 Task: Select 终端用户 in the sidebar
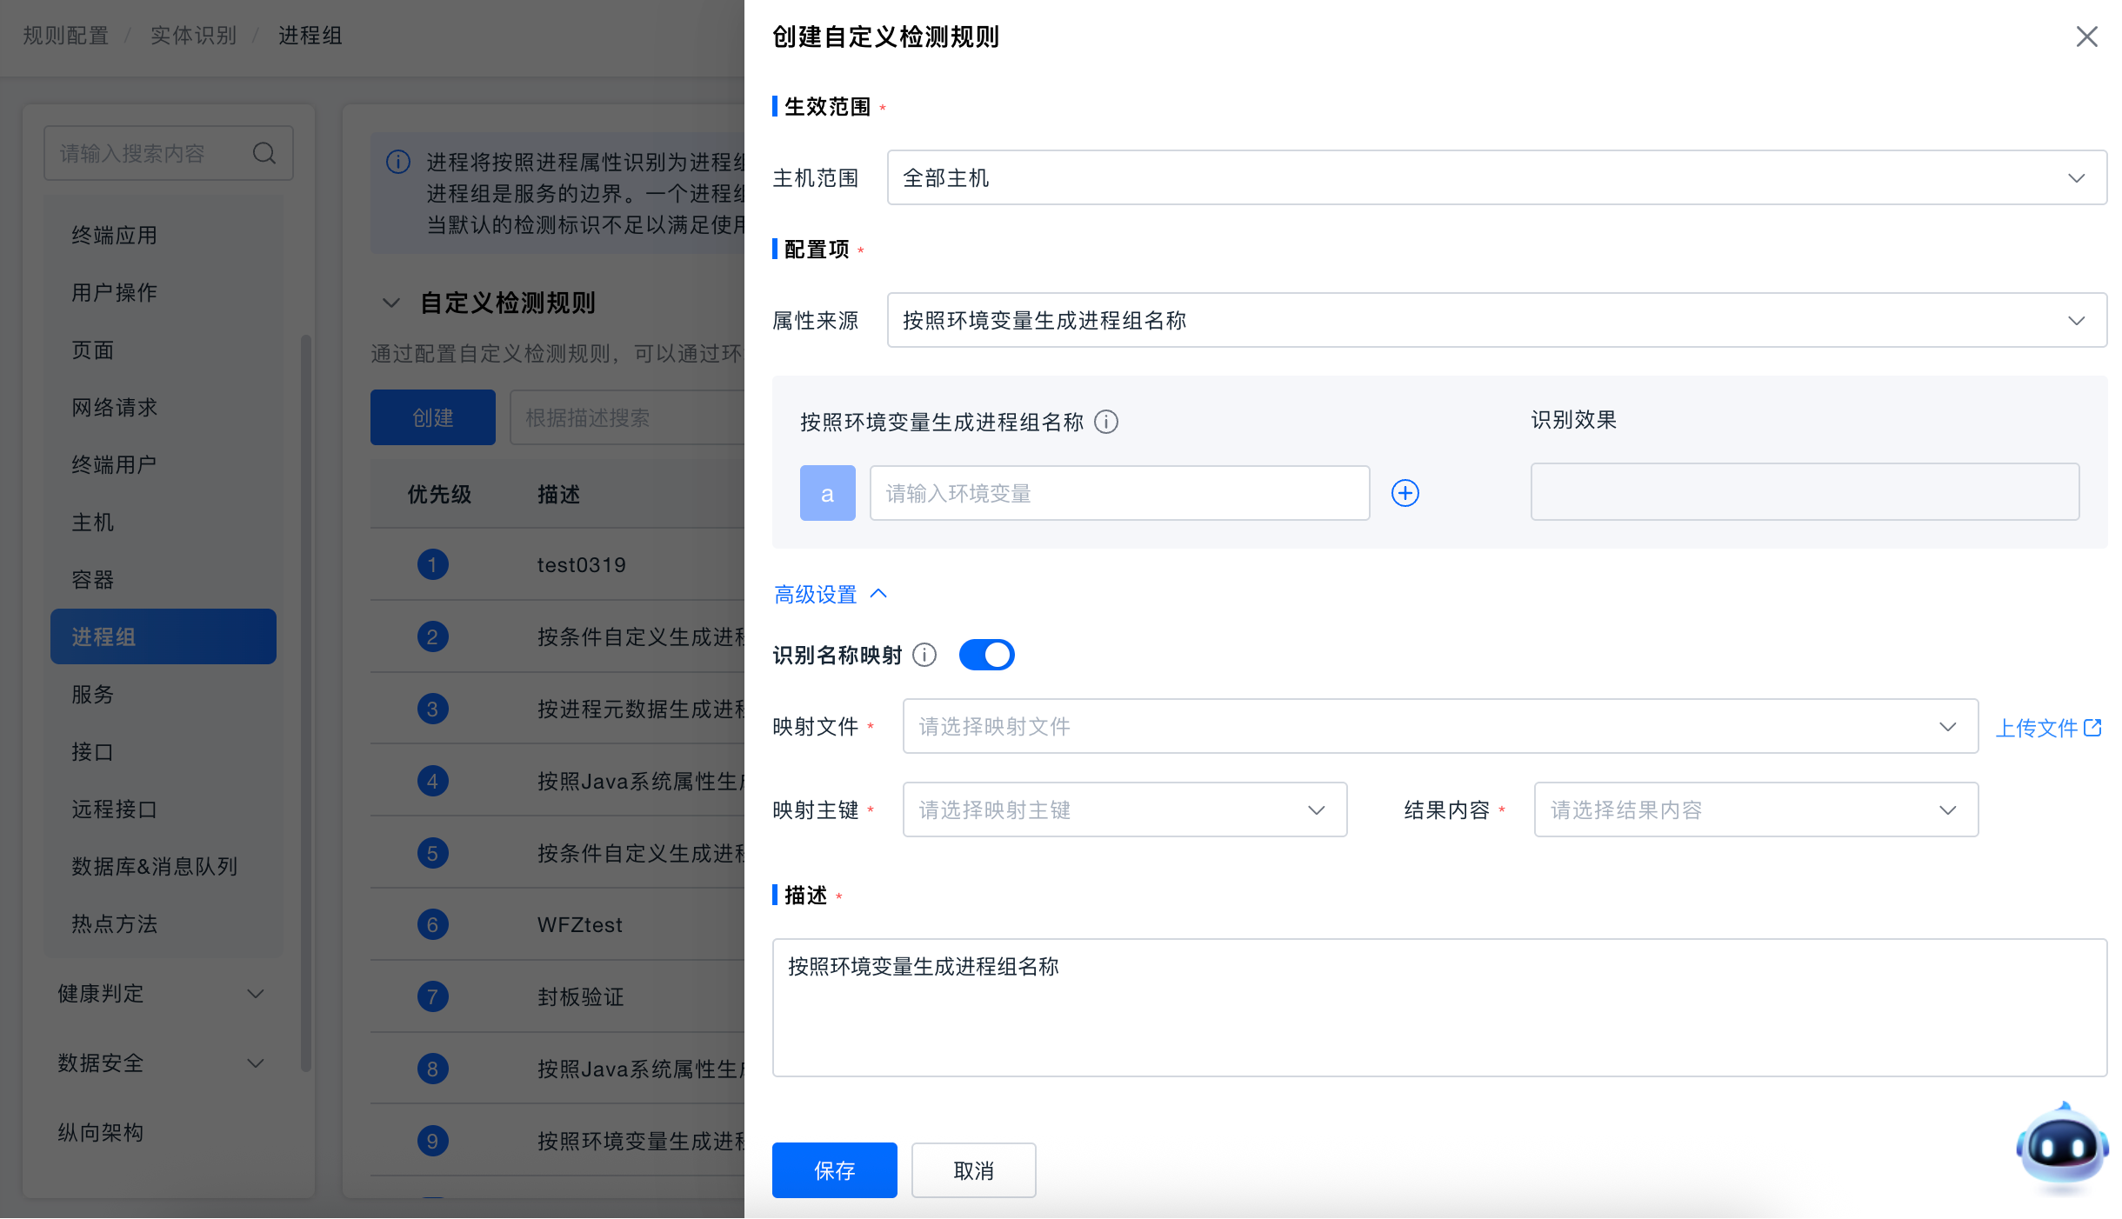click(163, 464)
